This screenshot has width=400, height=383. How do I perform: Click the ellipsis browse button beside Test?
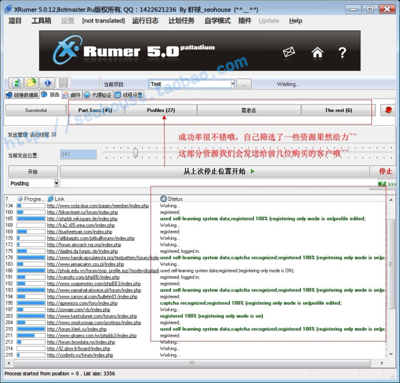pos(243,84)
